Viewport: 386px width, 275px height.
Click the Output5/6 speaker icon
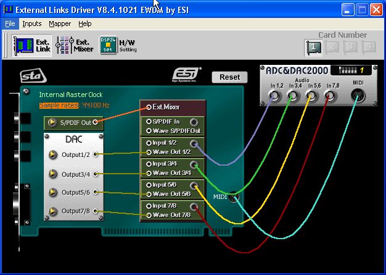pyautogui.click(x=52, y=192)
